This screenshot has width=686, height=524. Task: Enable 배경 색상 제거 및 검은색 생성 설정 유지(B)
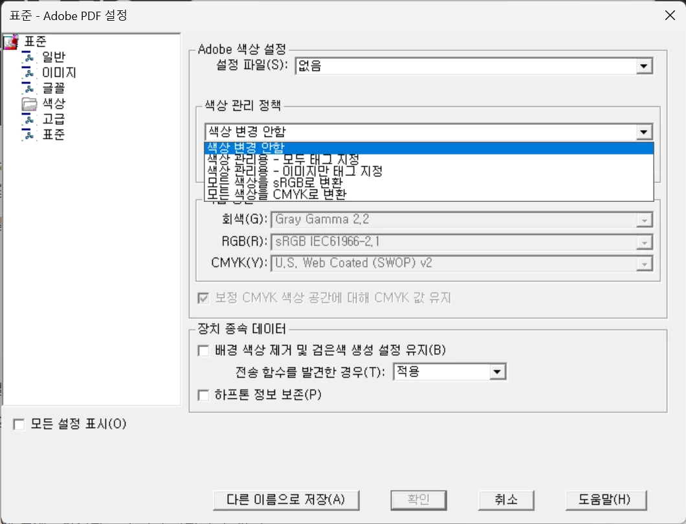203,351
